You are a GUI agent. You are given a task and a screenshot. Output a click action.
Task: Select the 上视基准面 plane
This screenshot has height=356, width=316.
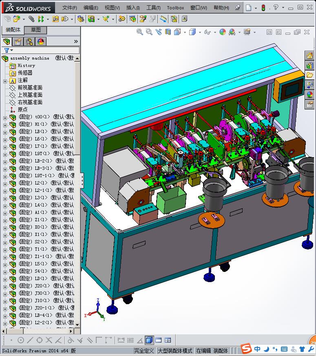pyautogui.click(x=30, y=95)
